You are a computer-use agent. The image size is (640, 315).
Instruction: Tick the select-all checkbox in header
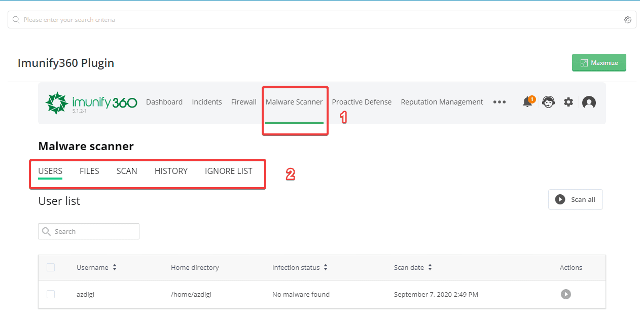tap(51, 267)
